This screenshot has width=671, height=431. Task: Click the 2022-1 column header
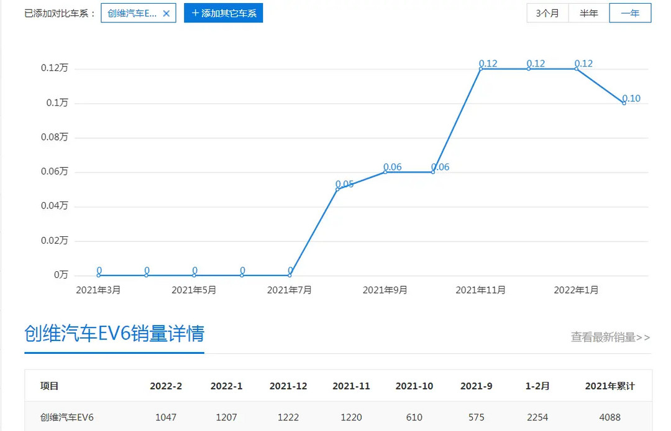[x=226, y=386]
